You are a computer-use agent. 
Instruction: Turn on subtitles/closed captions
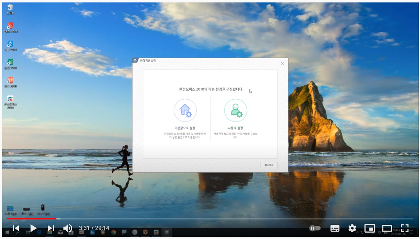pos(335,228)
